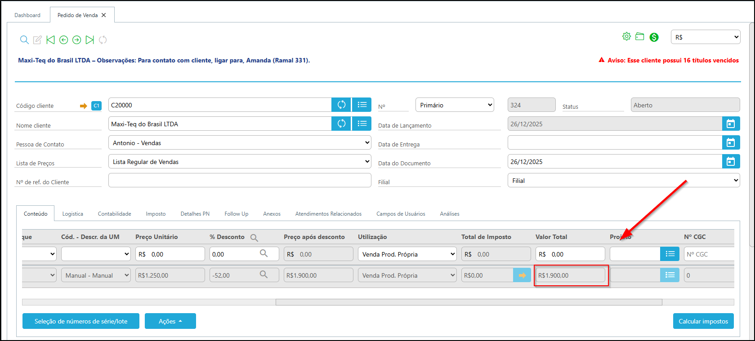Switch to the Logistica tab

[x=72, y=214]
